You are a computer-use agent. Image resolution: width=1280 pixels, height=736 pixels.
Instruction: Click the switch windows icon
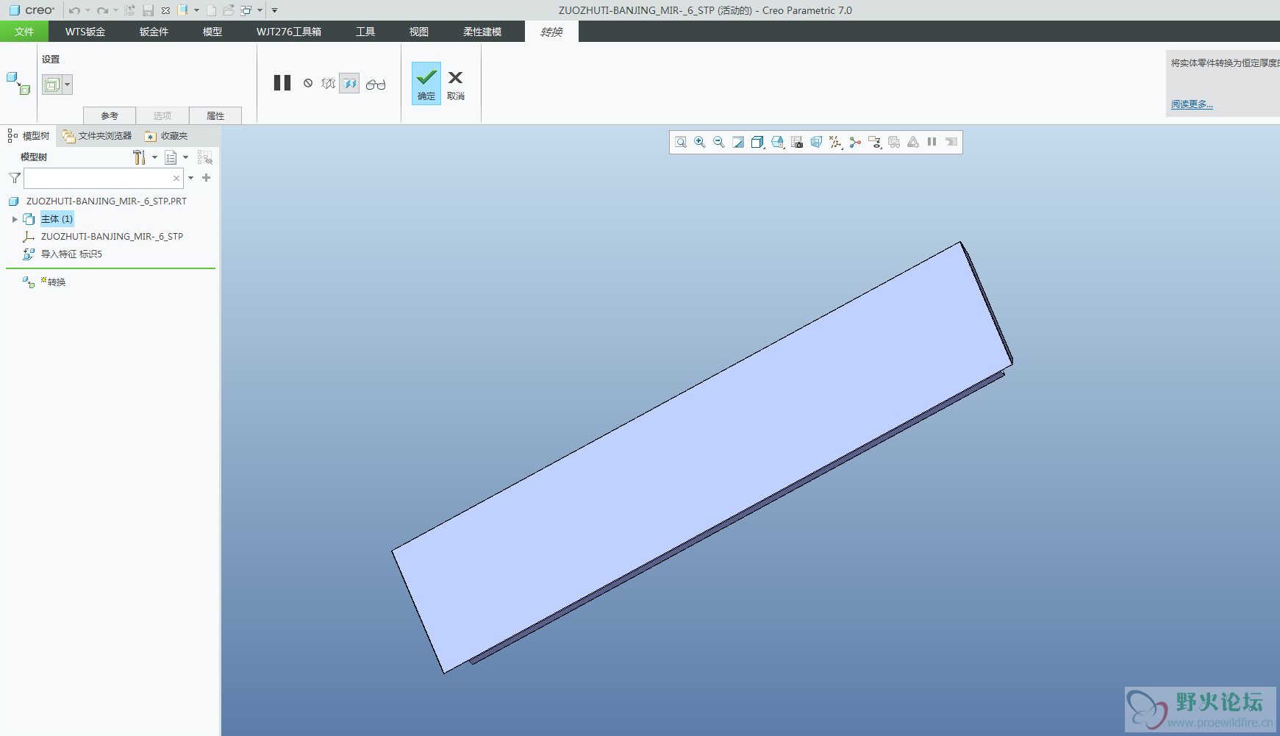pos(246,10)
